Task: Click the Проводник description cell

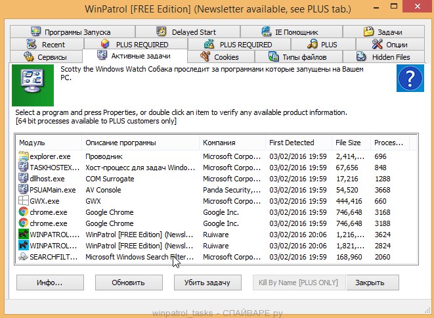Action: (x=104, y=156)
